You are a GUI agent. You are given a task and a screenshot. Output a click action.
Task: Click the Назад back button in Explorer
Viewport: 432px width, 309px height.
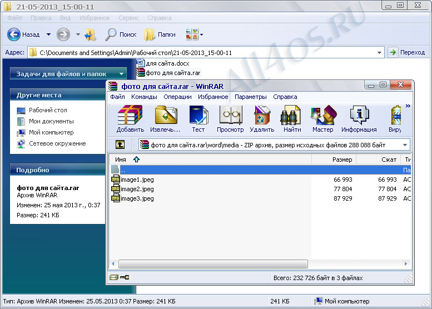click(x=23, y=34)
